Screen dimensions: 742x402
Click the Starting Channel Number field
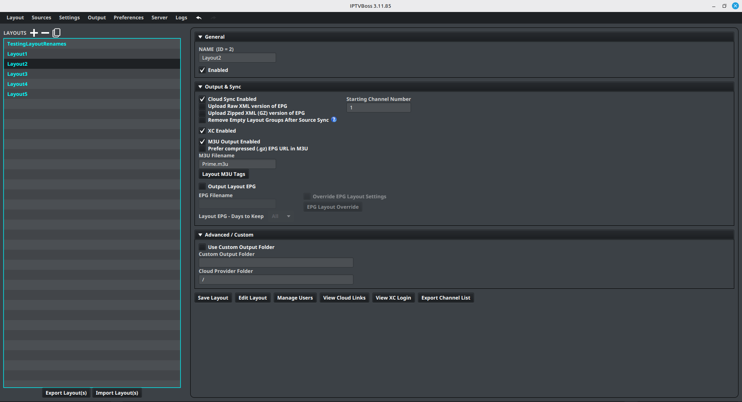coord(378,107)
